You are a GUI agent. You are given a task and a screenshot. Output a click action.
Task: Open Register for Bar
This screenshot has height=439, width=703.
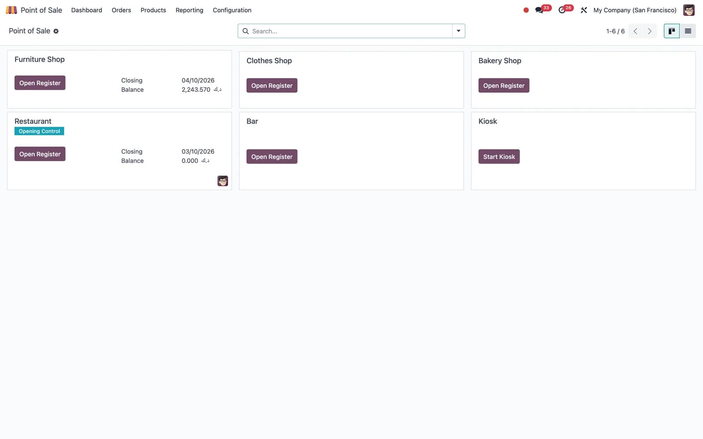pyautogui.click(x=272, y=157)
